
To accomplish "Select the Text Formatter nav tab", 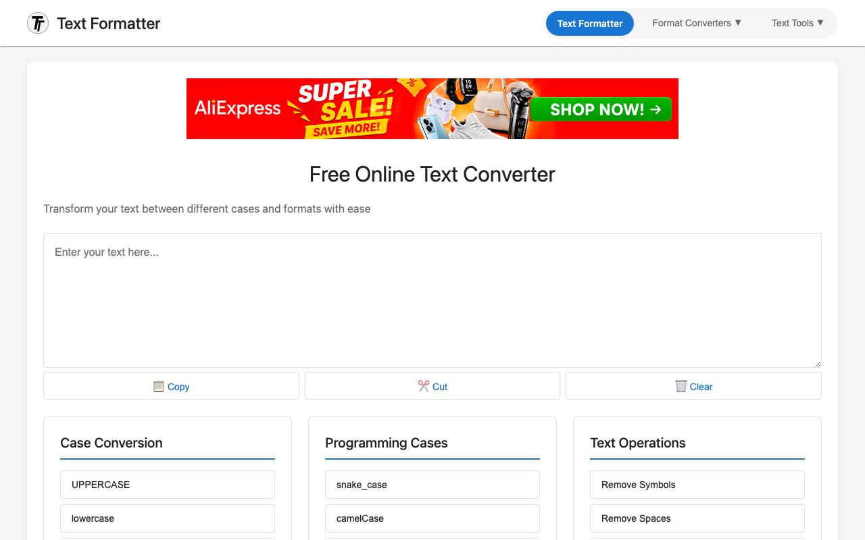I will pyautogui.click(x=590, y=23).
